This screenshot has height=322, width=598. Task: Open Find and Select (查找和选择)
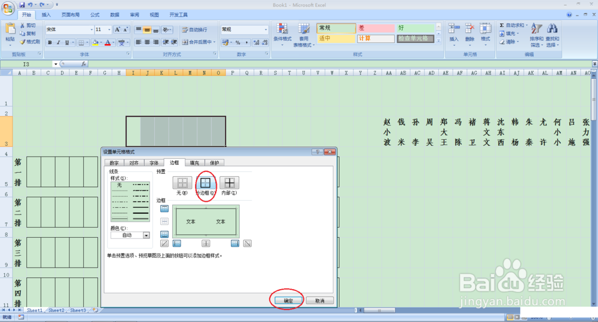coord(552,35)
